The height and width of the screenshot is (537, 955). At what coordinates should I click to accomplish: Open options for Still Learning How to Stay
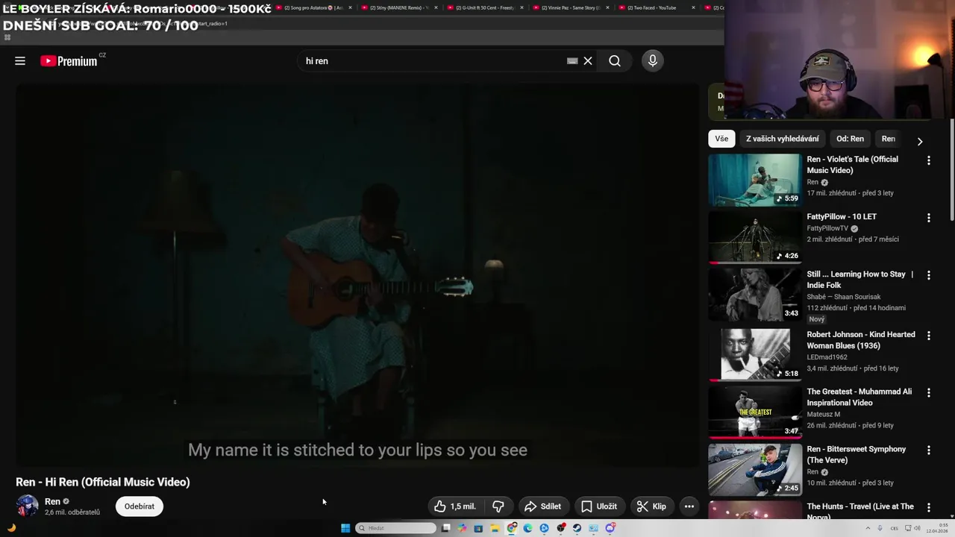[x=929, y=275]
